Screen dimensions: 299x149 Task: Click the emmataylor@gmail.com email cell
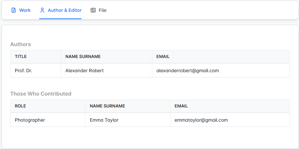(x=201, y=120)
